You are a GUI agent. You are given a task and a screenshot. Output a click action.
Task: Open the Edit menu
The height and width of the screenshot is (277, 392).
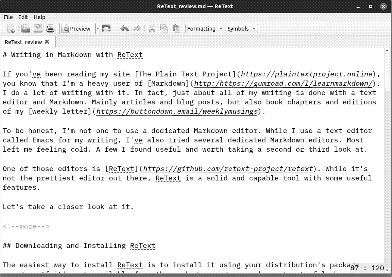click(x=23, y=17)
